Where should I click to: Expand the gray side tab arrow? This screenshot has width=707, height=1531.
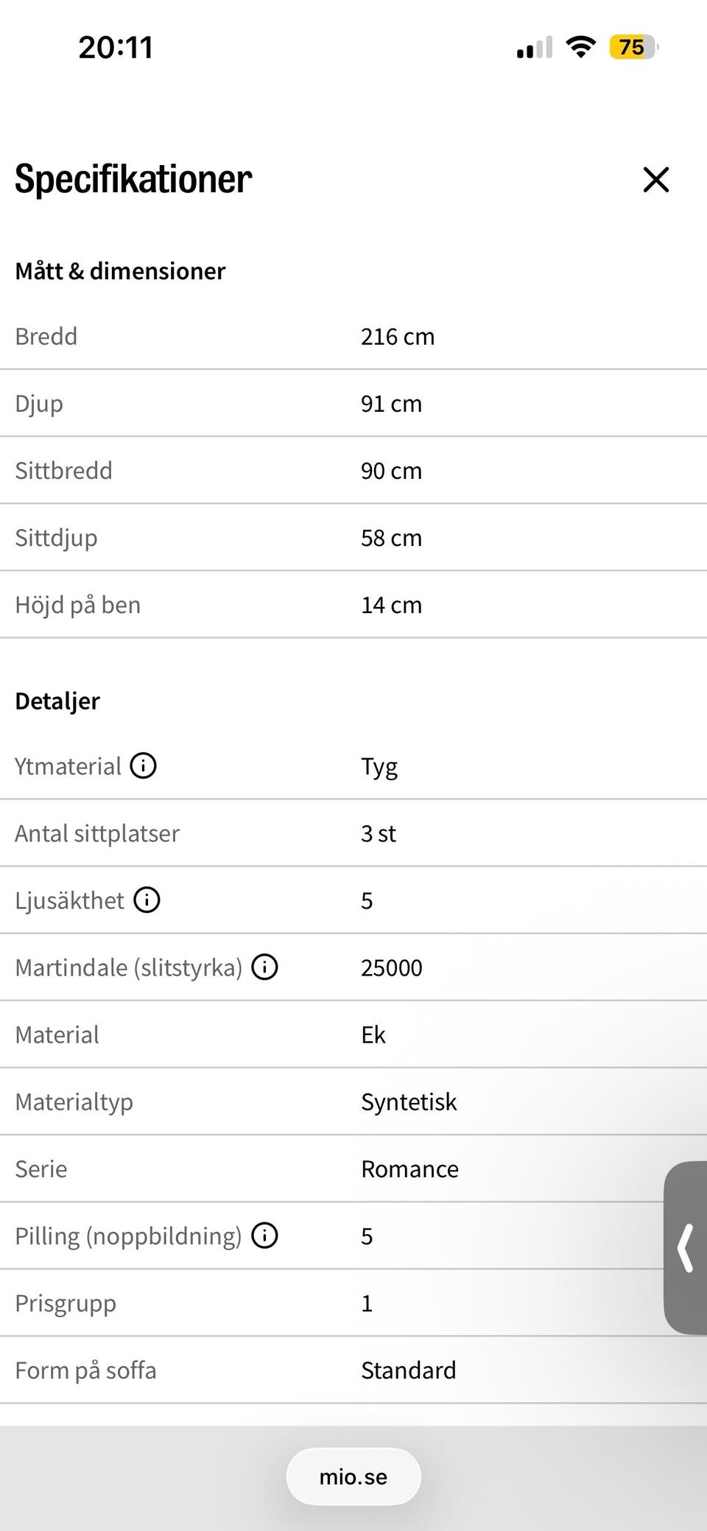coord(686,1247)
